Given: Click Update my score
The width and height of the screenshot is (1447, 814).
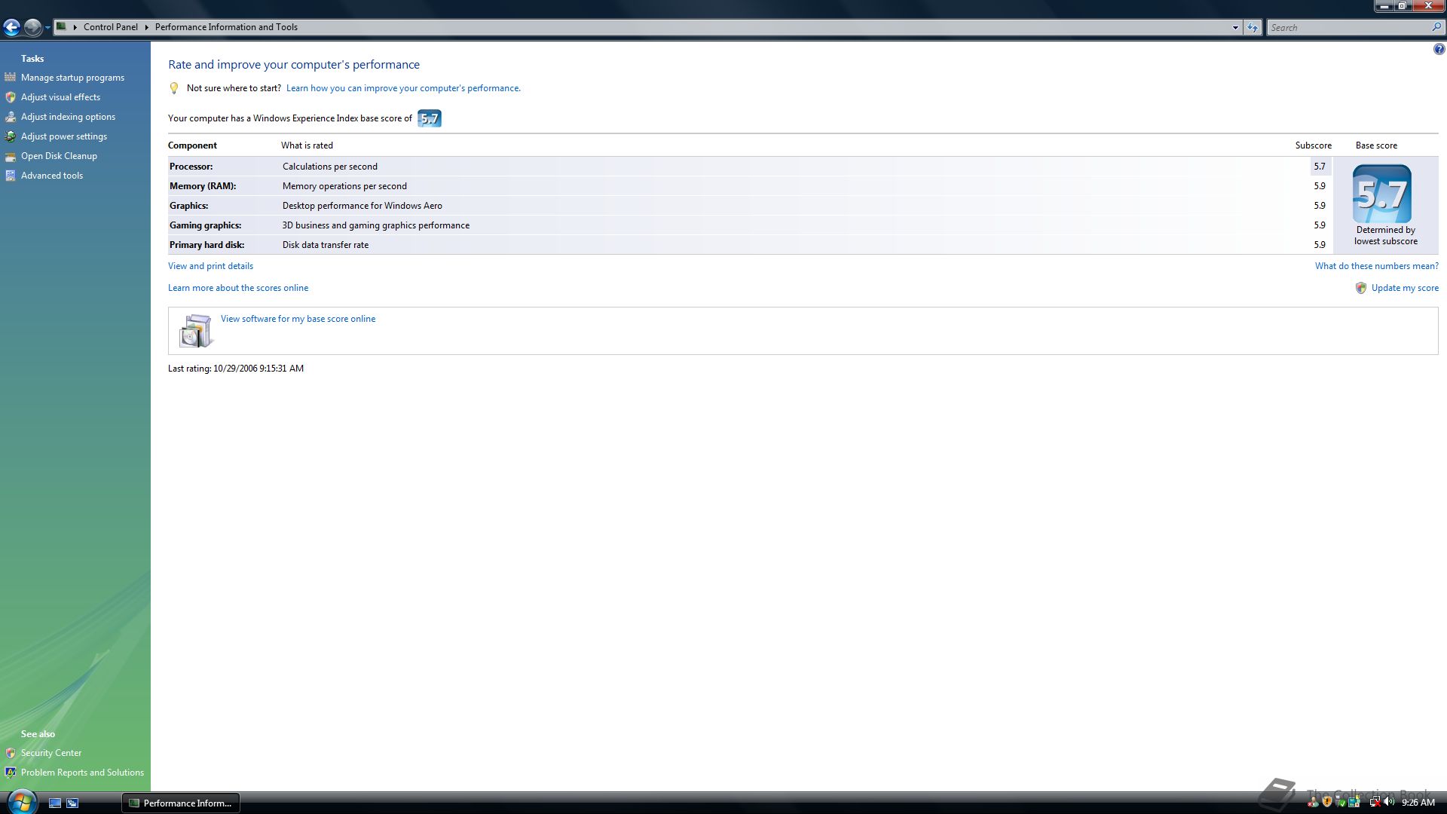Looking at the screenshot, I should click(x=1405, y=288).
